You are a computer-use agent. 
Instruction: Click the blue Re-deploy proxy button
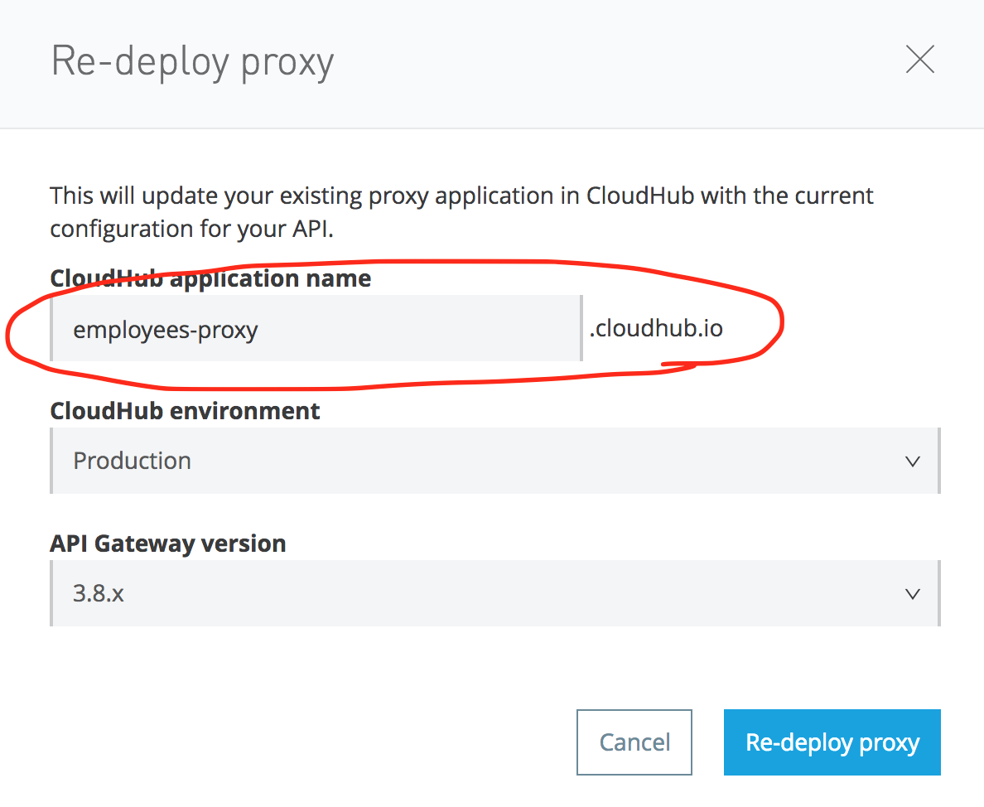coord(832,742)
